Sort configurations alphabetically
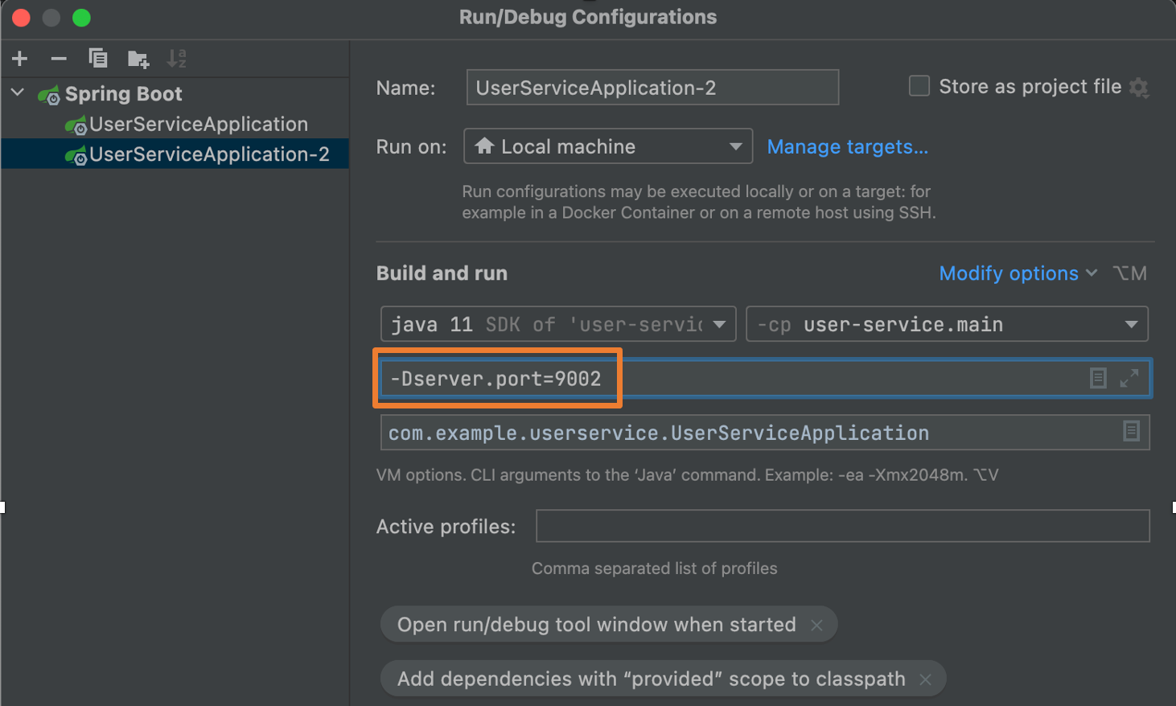1176x706 pixels. [176, 59]
